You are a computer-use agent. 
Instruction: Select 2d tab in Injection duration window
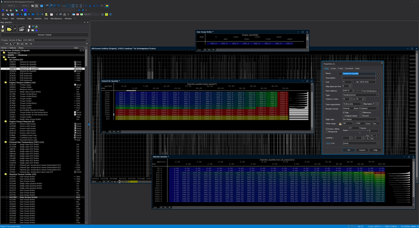point(161,207)
